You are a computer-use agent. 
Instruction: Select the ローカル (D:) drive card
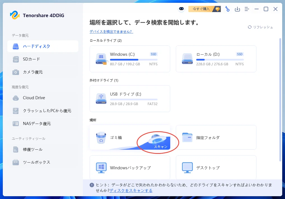[216, 59]
